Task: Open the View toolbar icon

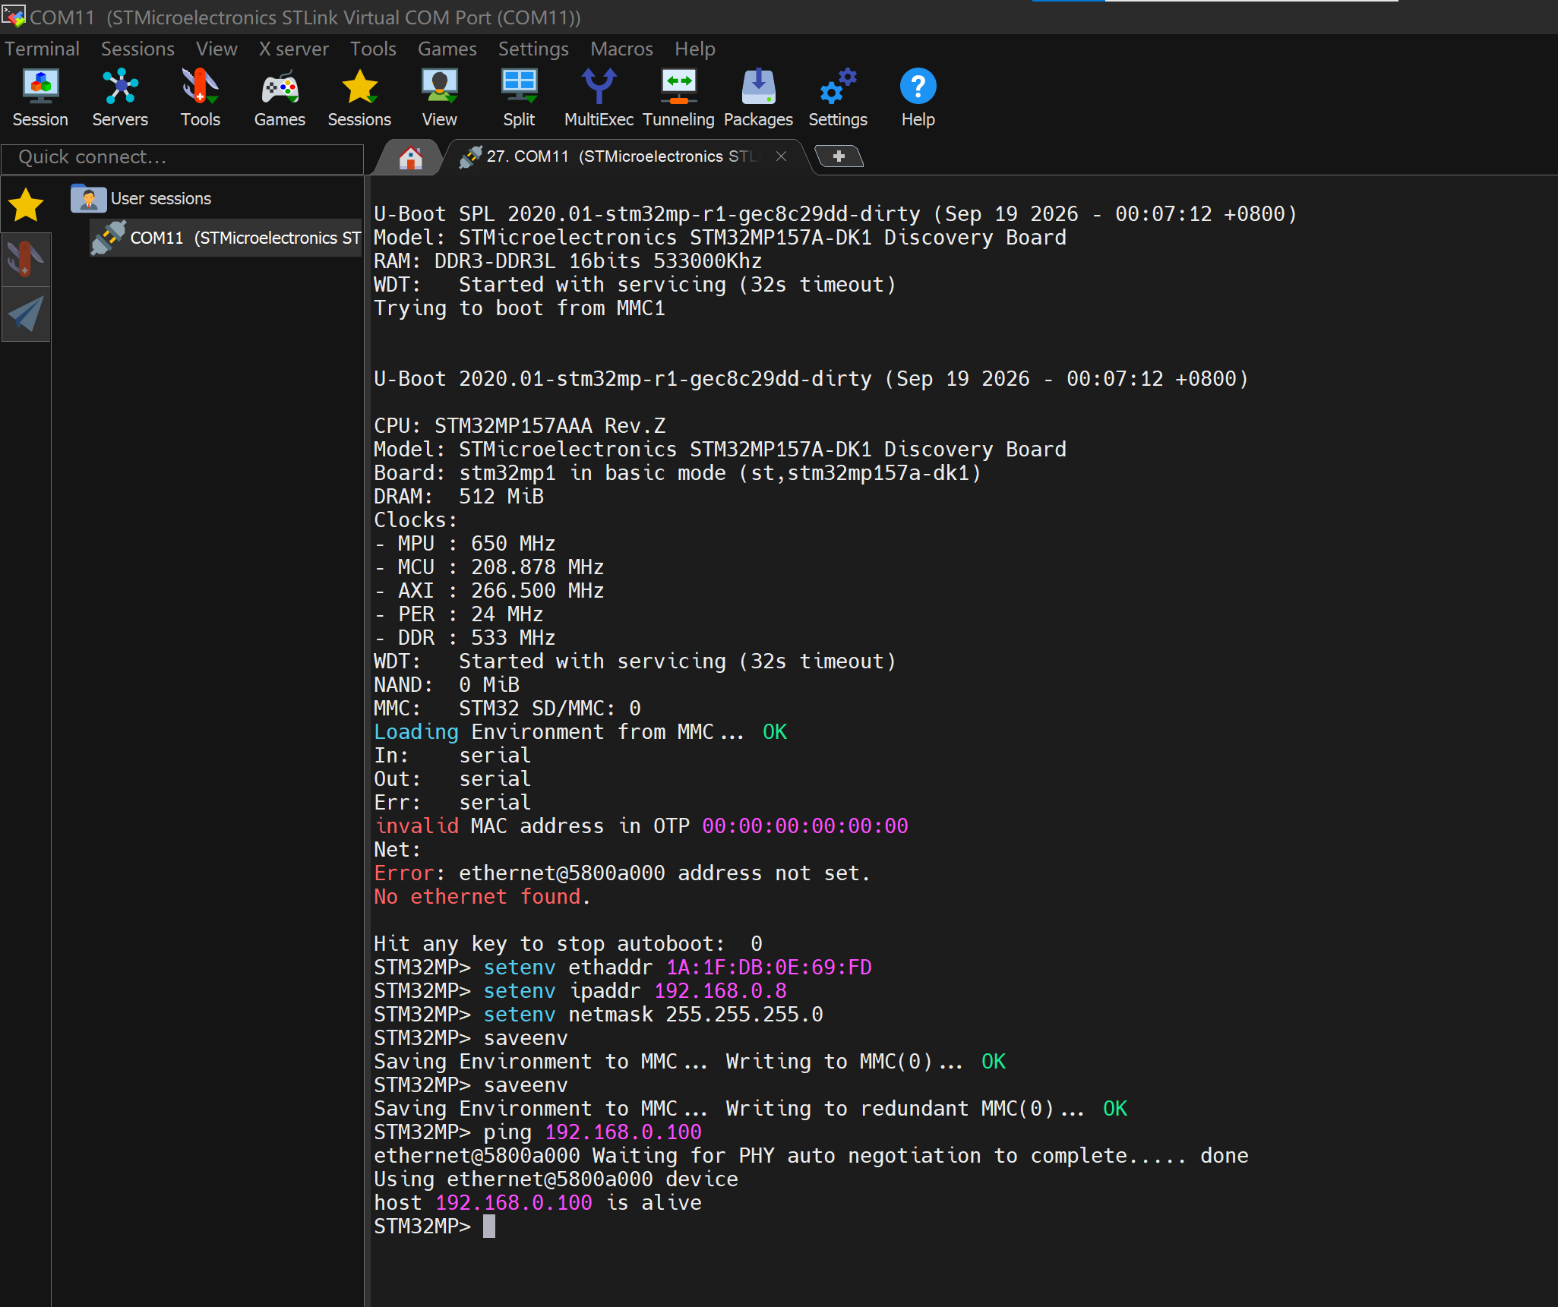Action: [439, 98]
